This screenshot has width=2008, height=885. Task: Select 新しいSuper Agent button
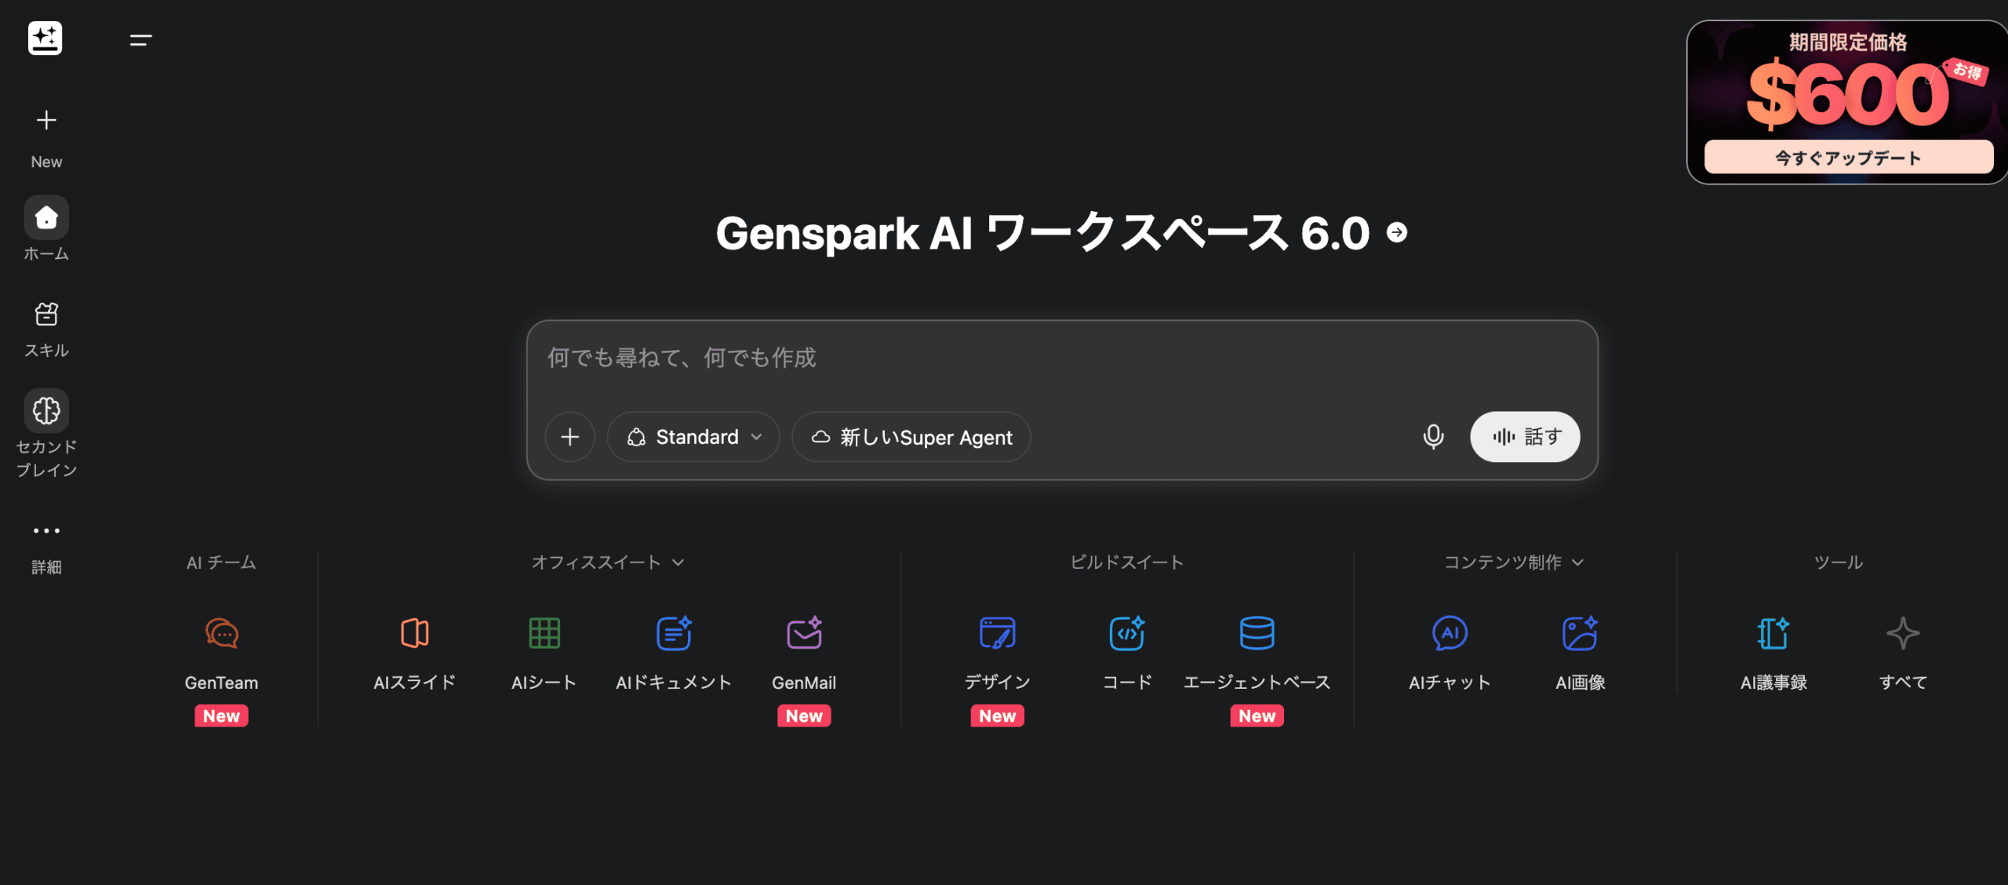(x=911, y=437)
